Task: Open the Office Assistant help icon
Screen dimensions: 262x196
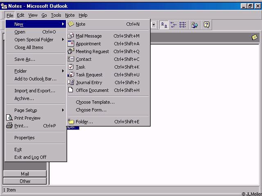Action: click(x=206, y=25)
